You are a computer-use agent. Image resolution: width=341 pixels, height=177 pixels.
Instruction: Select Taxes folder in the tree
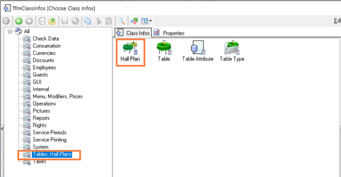click(x=39, y=161)
